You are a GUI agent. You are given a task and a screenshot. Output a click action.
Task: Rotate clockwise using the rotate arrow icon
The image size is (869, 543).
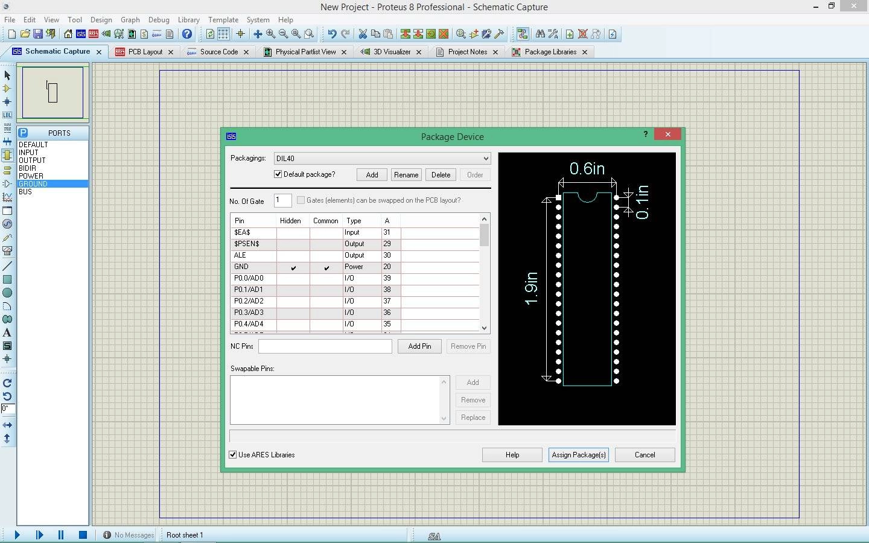pyautogui.click(x=7, y=383)
